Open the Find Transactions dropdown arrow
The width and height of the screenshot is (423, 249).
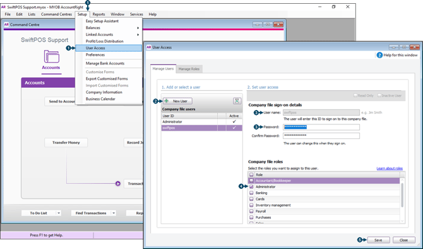[x=114, y=213]
